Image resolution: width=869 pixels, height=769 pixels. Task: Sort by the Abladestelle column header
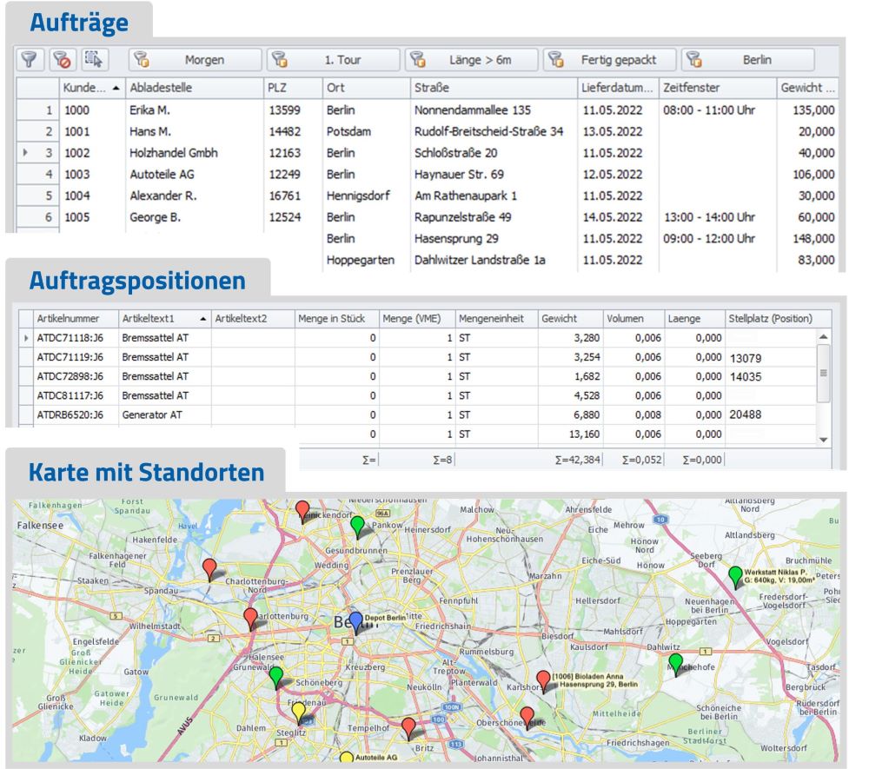(x=194, y=88)
